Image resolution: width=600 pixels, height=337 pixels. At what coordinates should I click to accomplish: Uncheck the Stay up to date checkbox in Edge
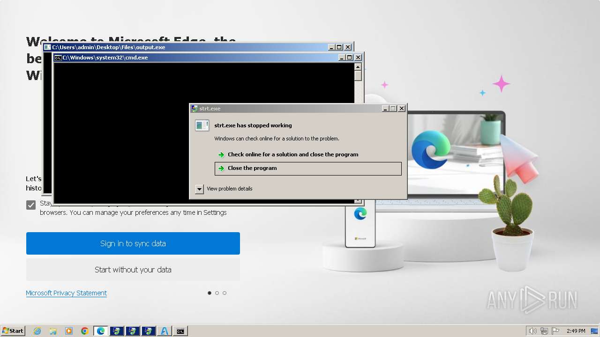coord(31,205)
